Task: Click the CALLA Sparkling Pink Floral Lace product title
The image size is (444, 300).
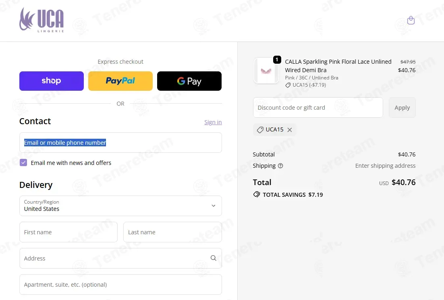Action: point(338,66)
